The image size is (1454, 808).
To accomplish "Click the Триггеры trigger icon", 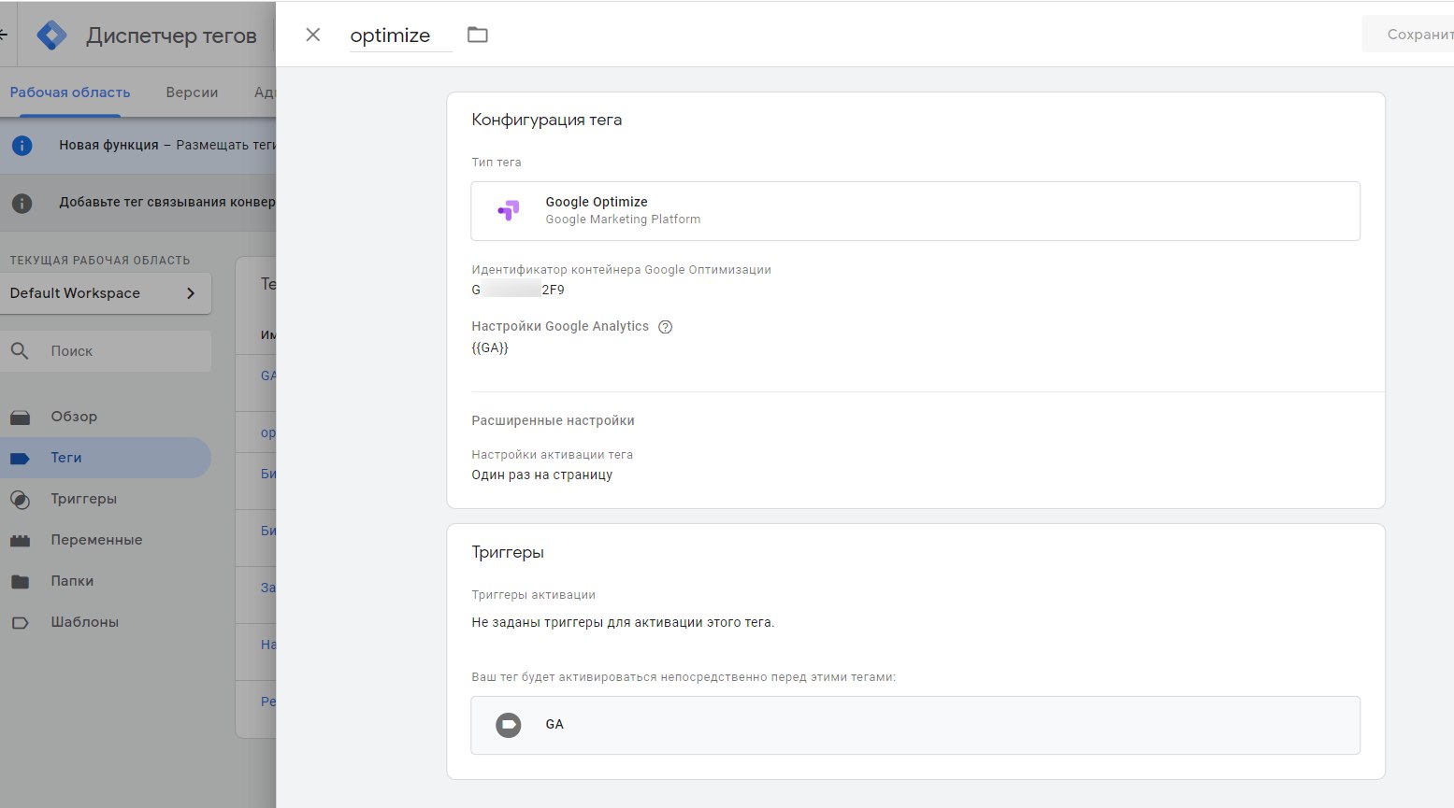I will coord(21,499).
